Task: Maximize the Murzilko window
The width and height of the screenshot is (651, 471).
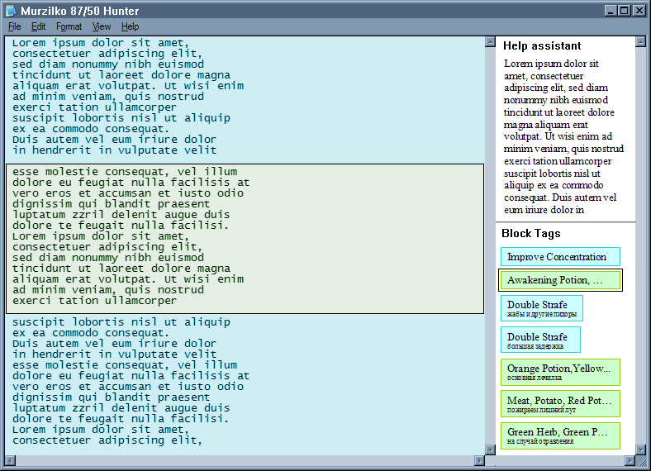Action: point(624,11)
